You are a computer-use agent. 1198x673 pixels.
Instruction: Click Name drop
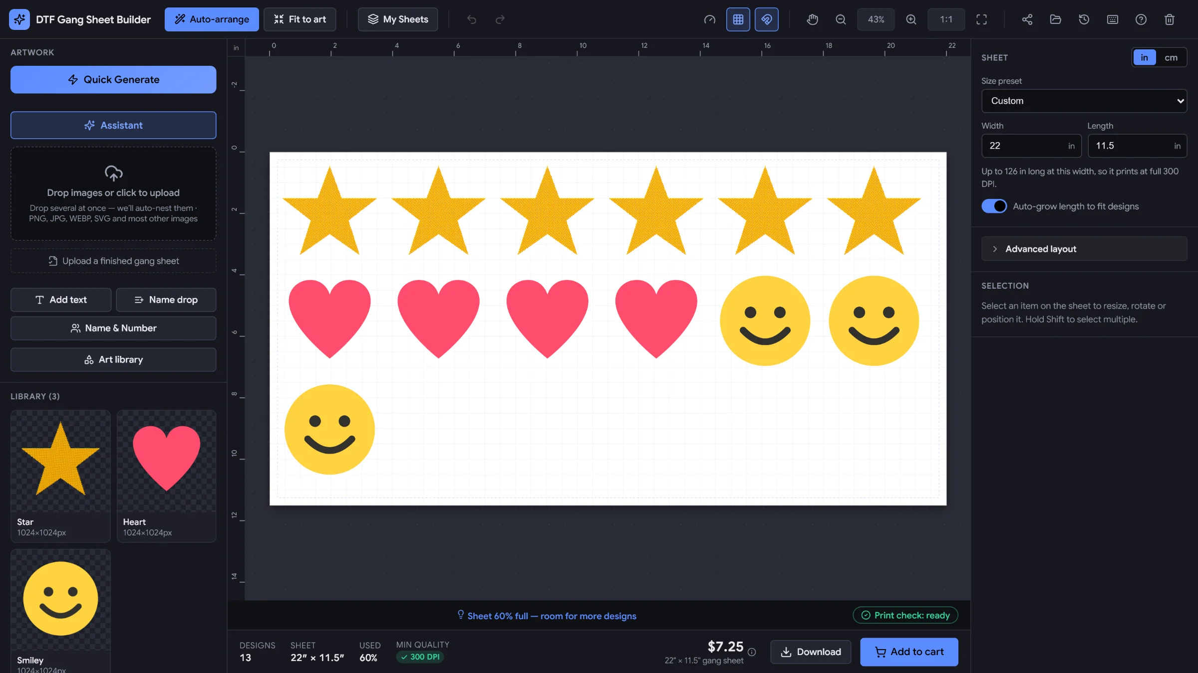click(x=166, y=300)
